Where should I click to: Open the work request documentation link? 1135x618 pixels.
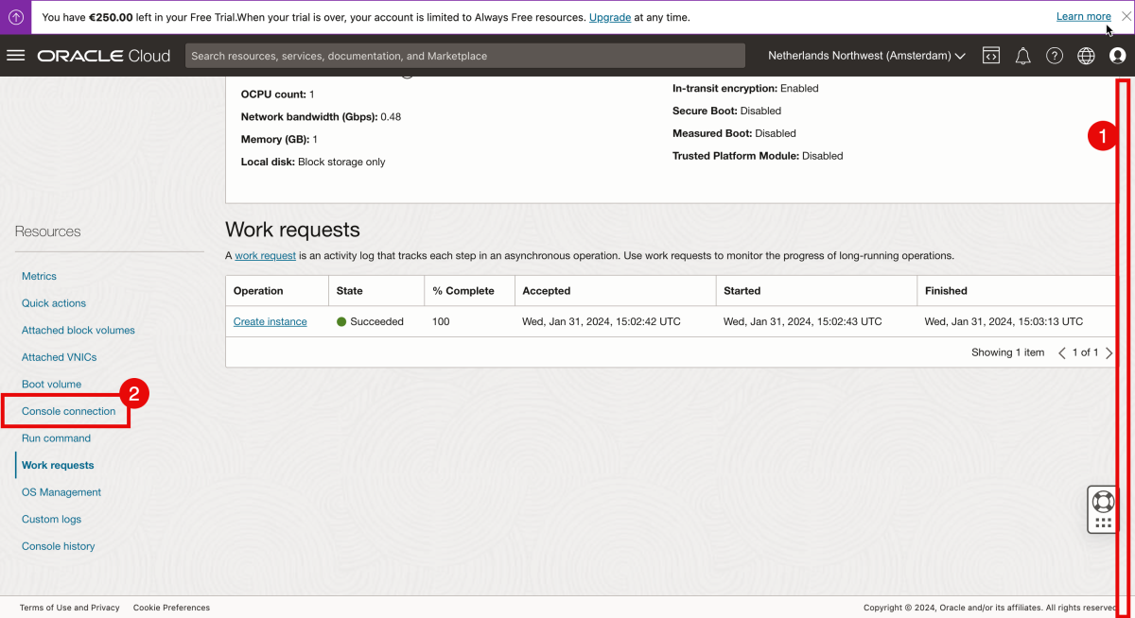[265, 255]
